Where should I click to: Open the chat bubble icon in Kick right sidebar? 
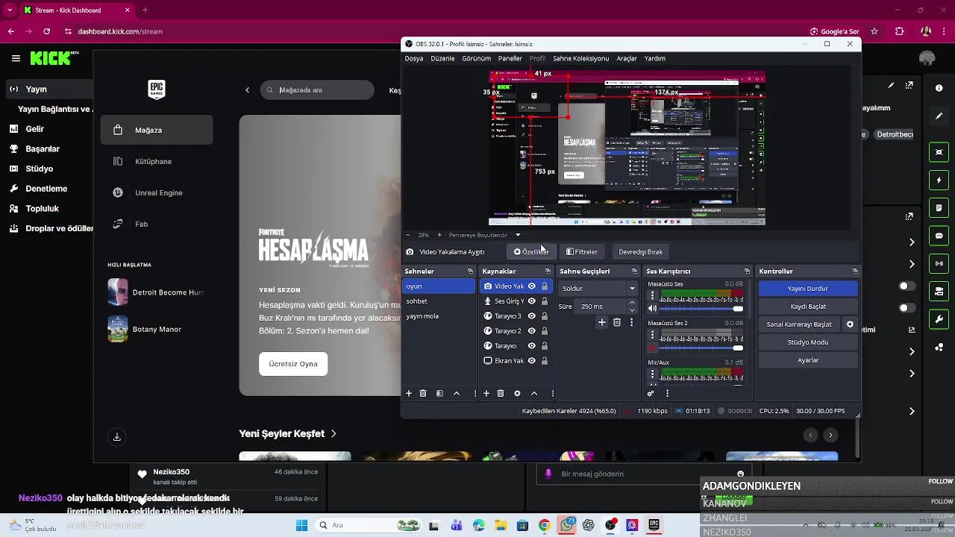click(939, 236)
